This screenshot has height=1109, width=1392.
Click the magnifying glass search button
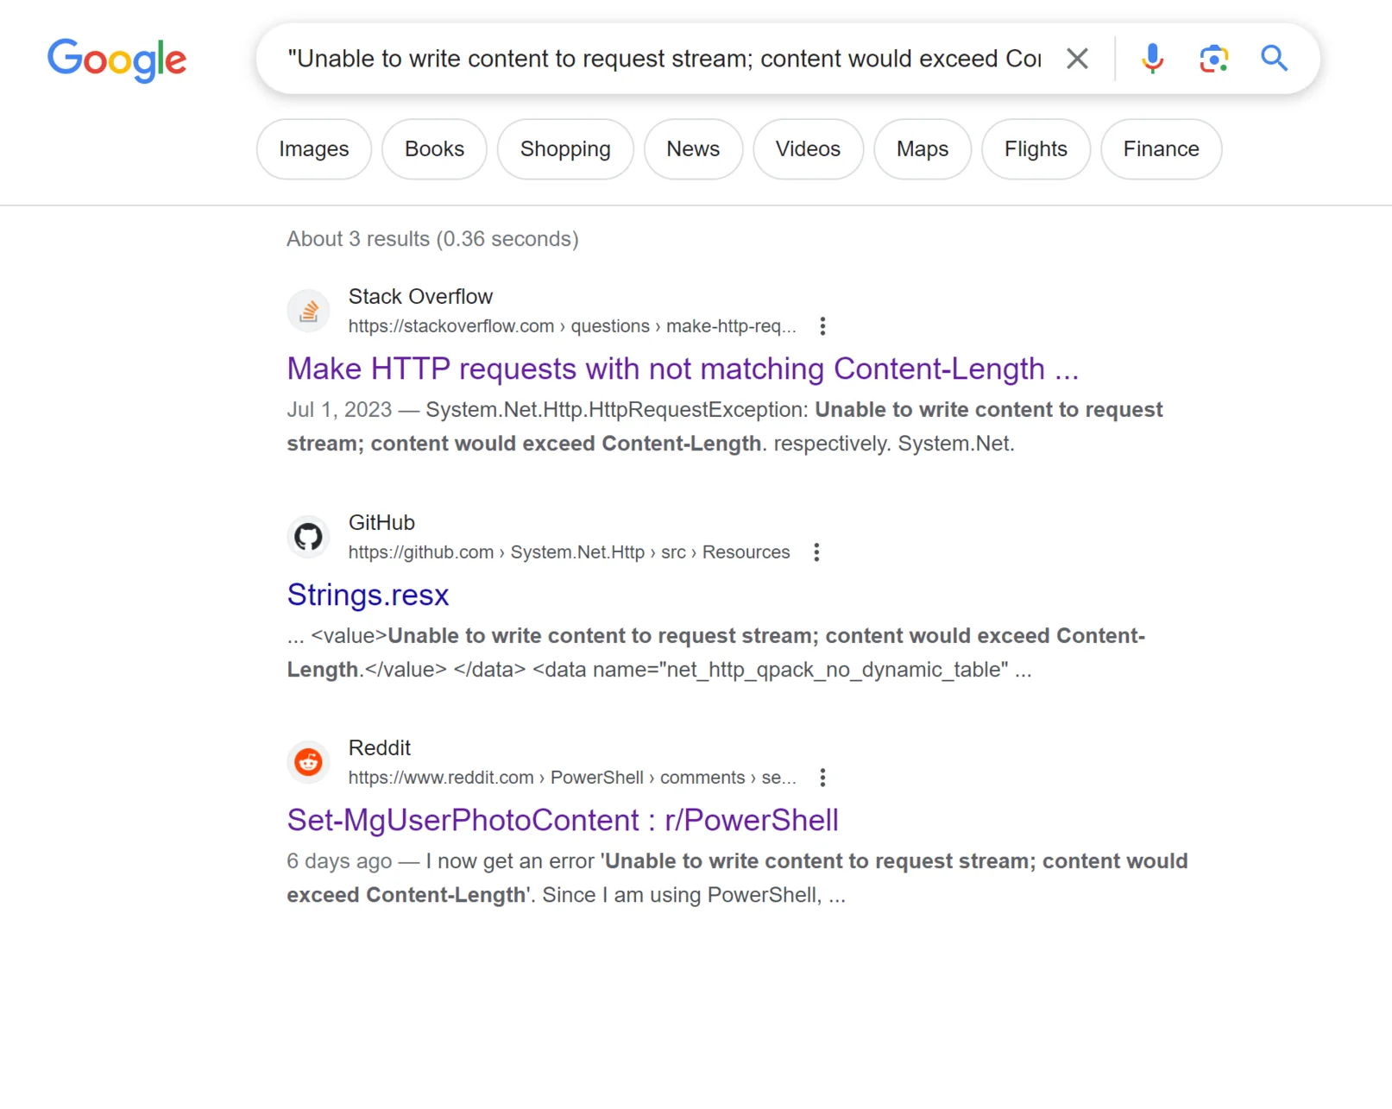1274,59
